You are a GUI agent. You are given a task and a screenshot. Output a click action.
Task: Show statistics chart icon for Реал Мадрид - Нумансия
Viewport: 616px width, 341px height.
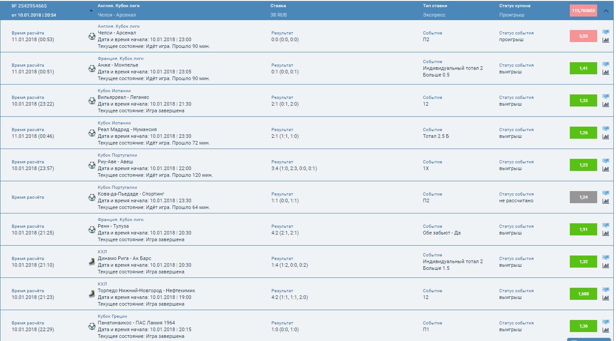click(x=606, y=136)
